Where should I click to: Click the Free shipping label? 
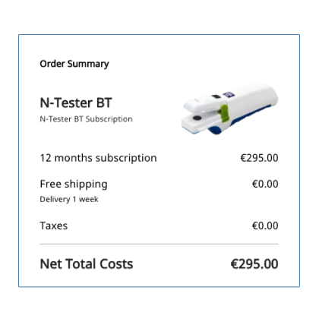(x=74, y=184)
